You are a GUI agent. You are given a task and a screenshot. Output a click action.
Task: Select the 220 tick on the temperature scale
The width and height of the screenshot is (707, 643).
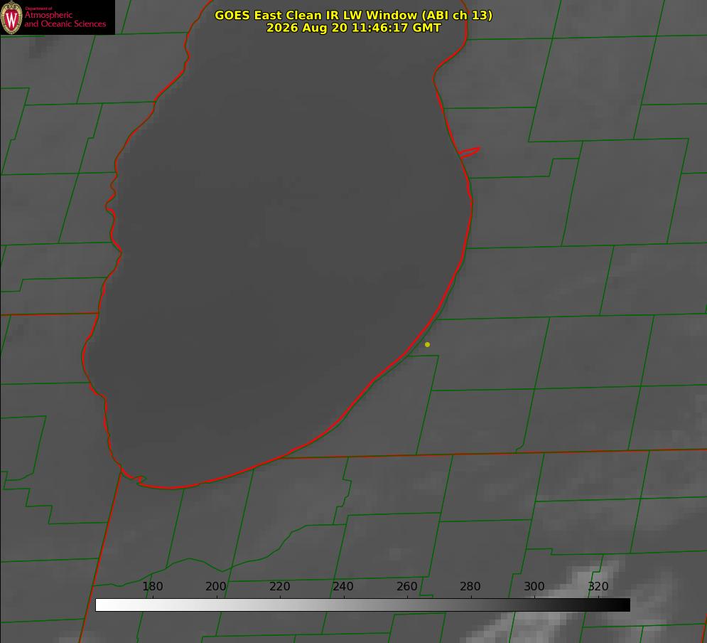click(x=279, y=586)
